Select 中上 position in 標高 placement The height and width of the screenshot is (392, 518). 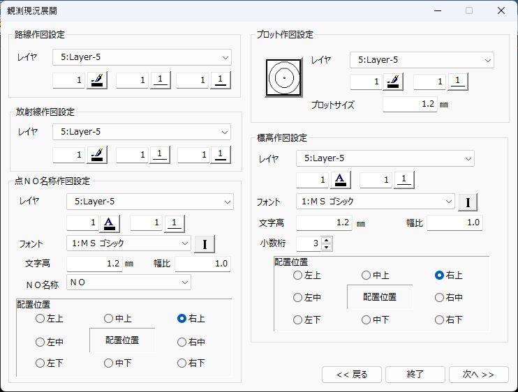coord(367,276)
